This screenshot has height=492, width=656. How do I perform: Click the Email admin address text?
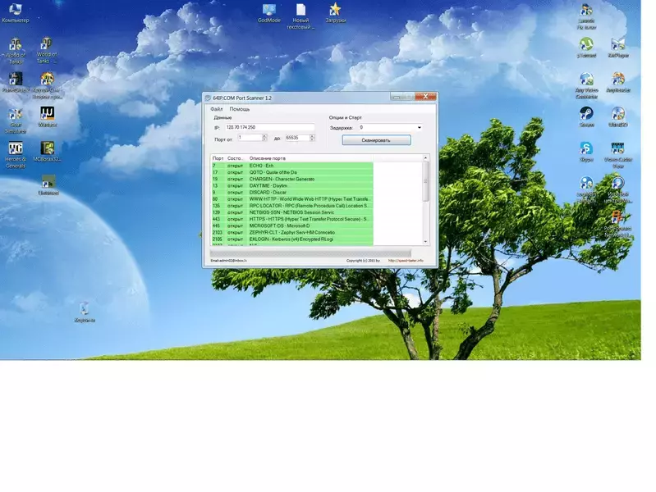(x=228, y=261)
